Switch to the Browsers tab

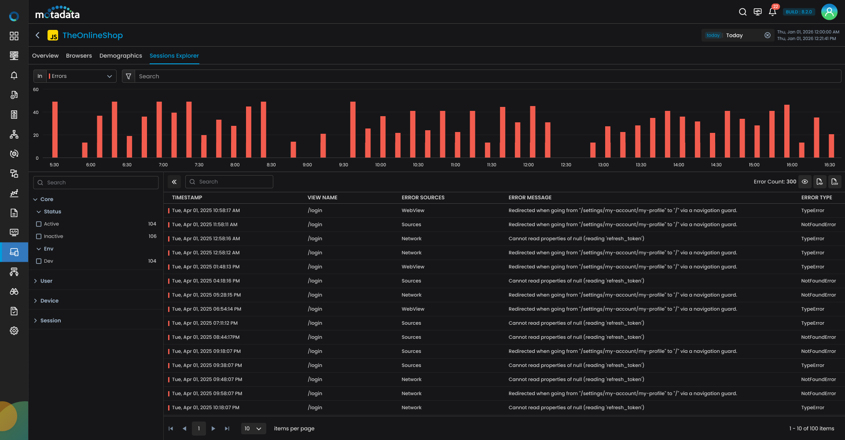coord(79,56)
